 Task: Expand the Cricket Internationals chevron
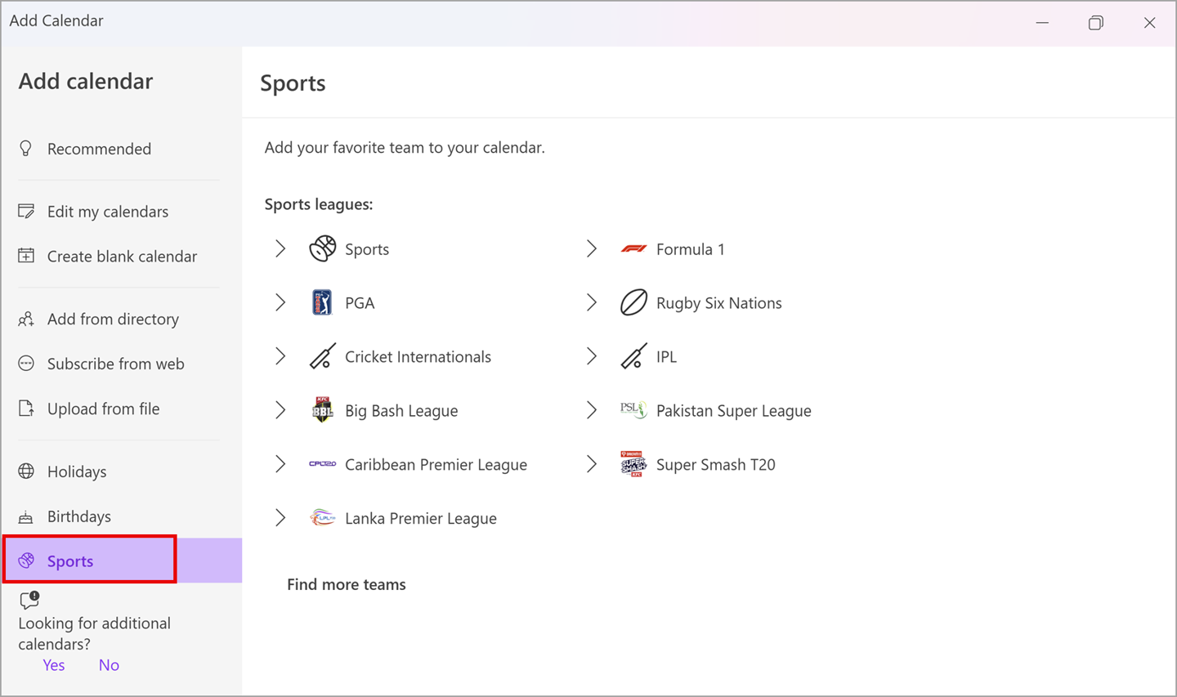coord(280,356)
